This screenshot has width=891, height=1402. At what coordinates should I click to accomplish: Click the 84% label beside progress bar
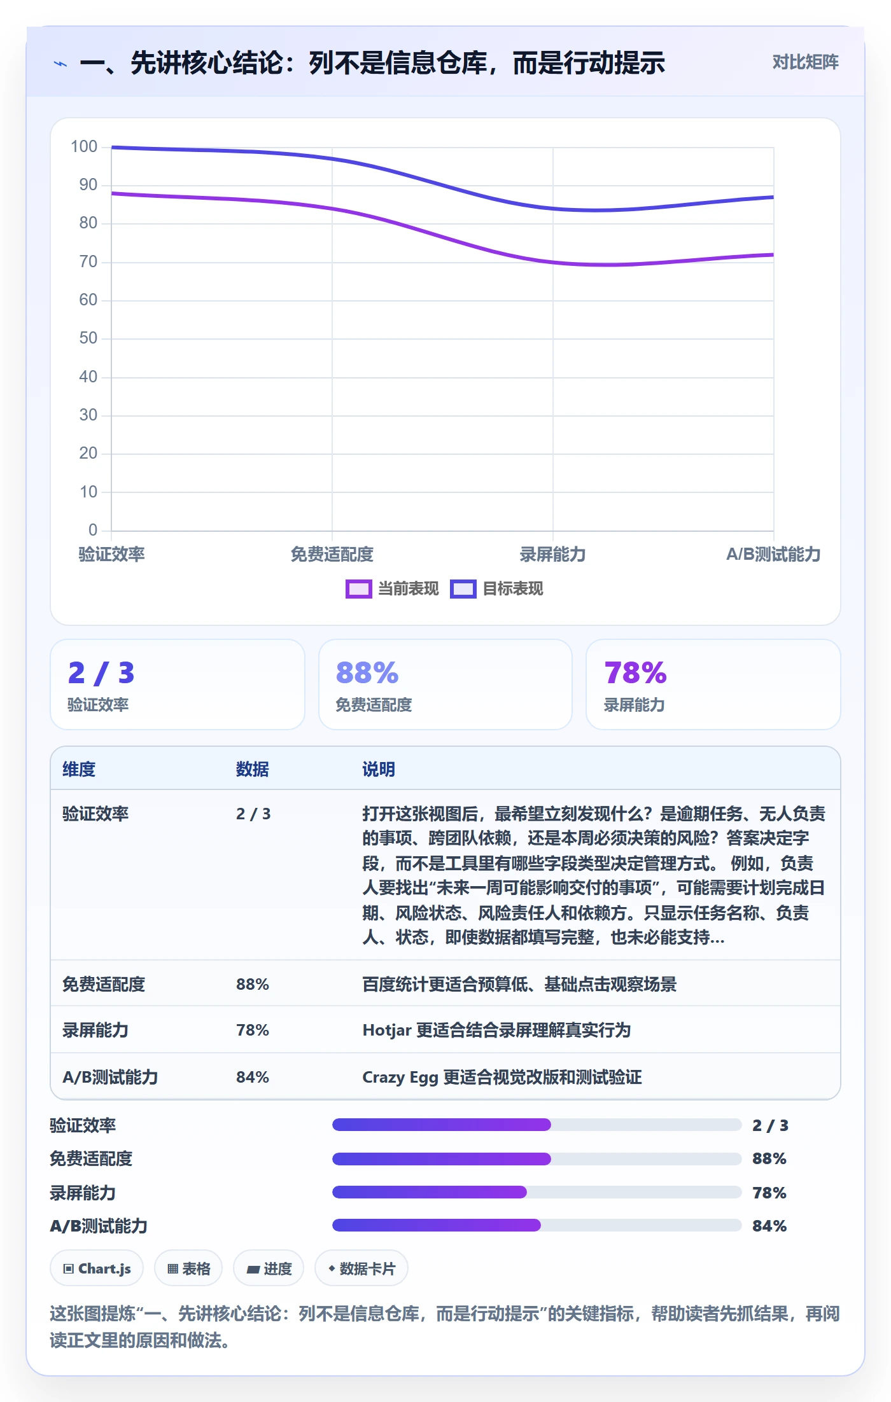[769, 1226]
